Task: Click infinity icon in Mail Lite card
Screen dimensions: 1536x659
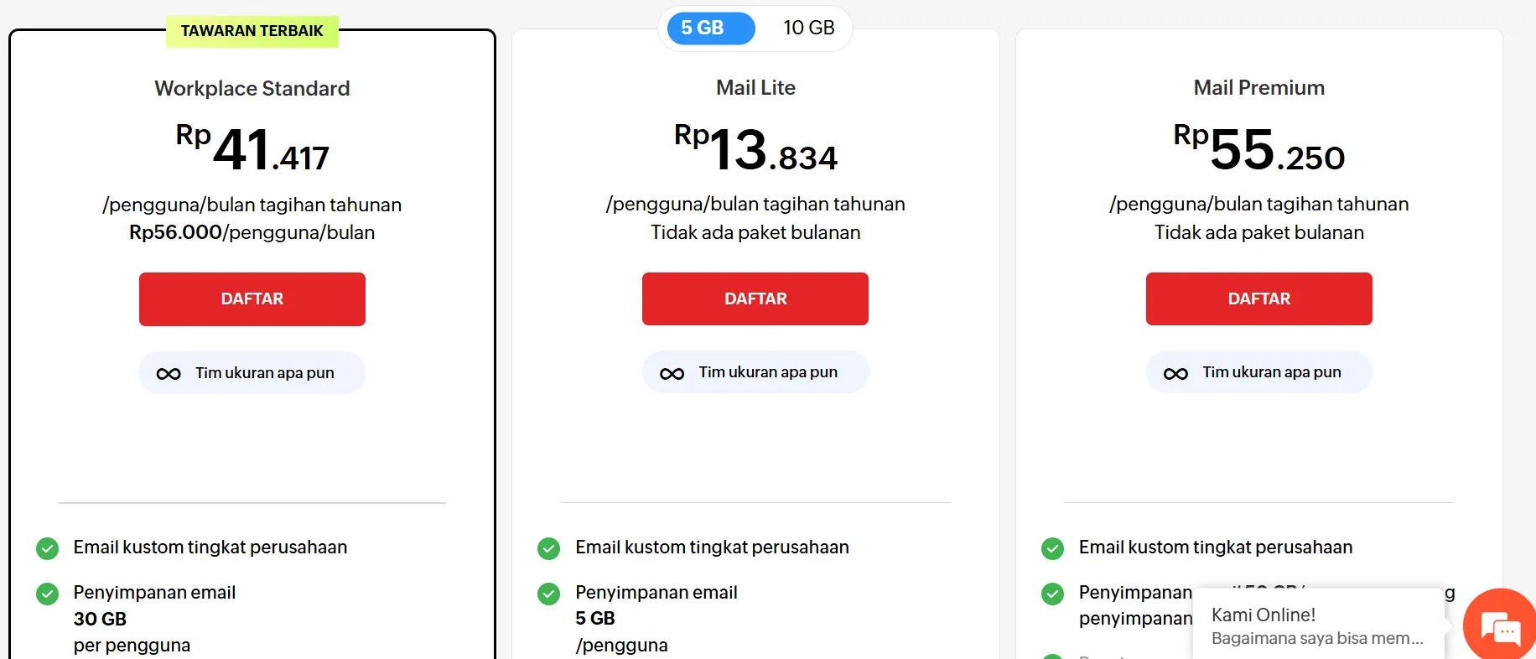Action: [x=672, y=374]
